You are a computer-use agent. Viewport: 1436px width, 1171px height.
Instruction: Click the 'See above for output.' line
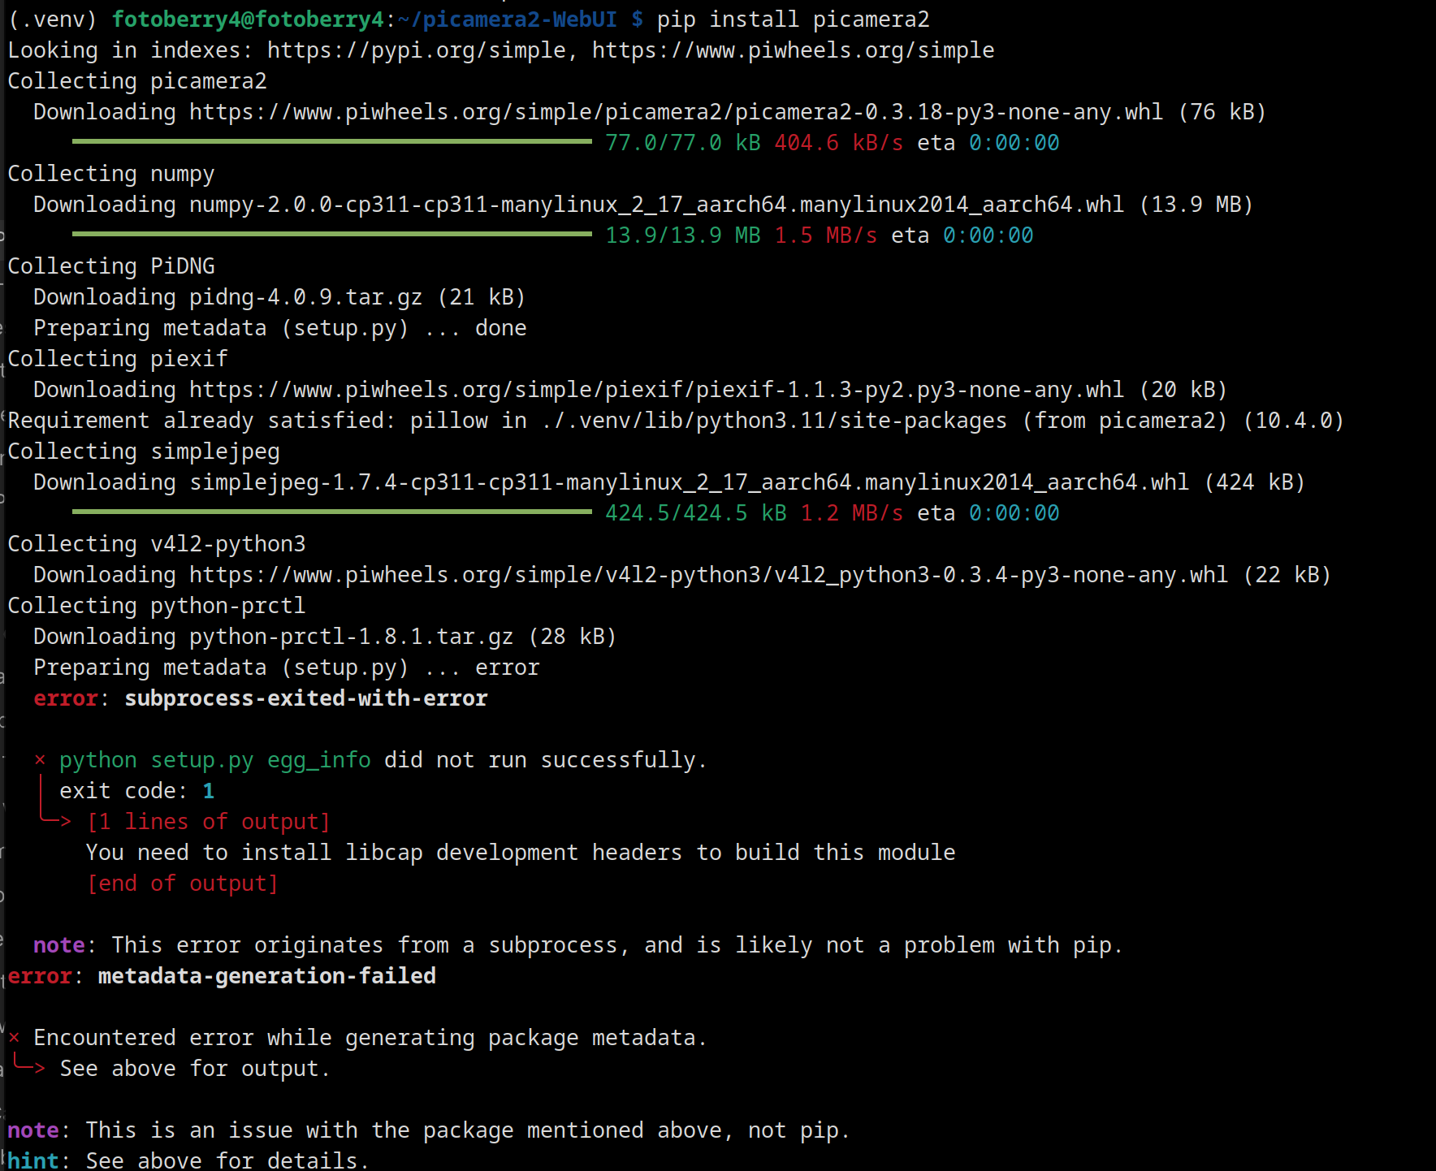196,1069
